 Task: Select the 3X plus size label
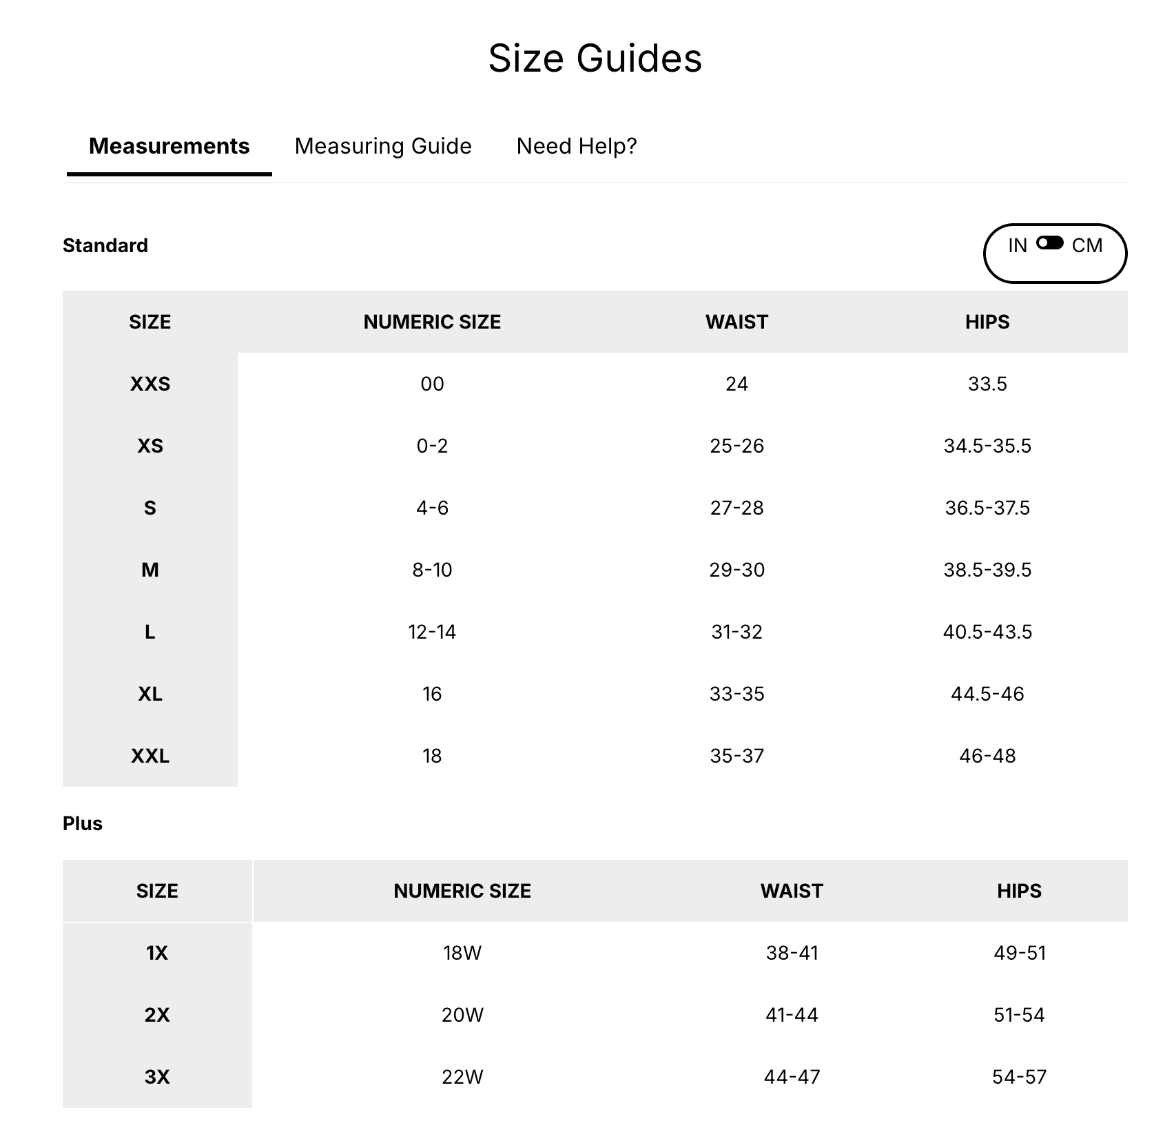click(x=157, y=1077)
